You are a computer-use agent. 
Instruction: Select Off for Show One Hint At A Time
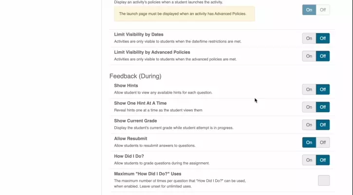click(322, 107)
